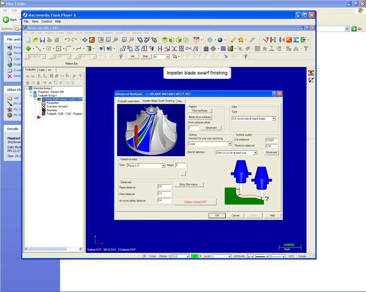366x292 pixels.
Task: Click the painting portrait toolbar icon
Action: [230, 48]
